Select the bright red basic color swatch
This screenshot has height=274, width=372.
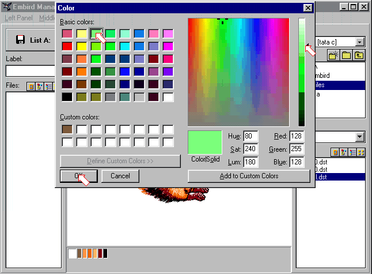coord(67,46)
